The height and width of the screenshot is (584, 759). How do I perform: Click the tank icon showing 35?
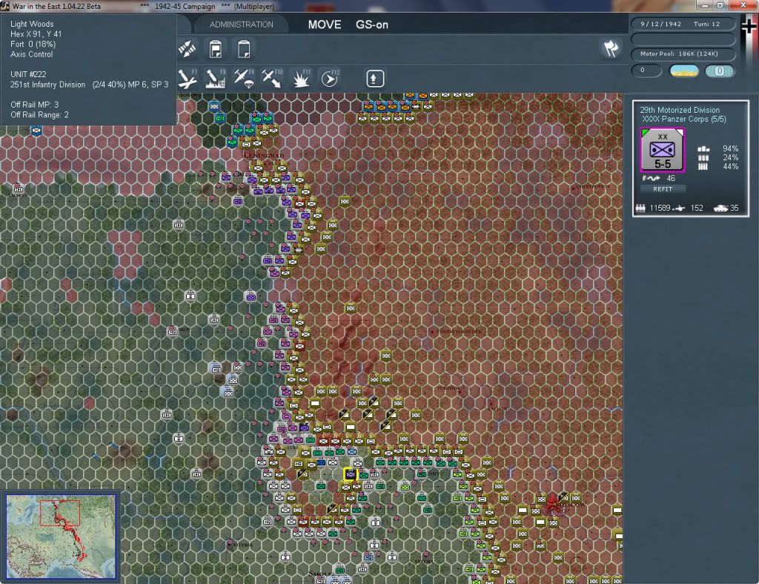[x=720, y=209]
